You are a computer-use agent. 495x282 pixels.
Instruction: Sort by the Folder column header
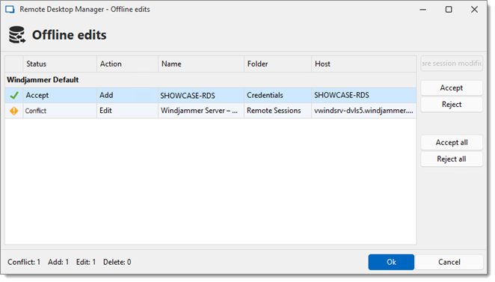click(x=277, y=64)
